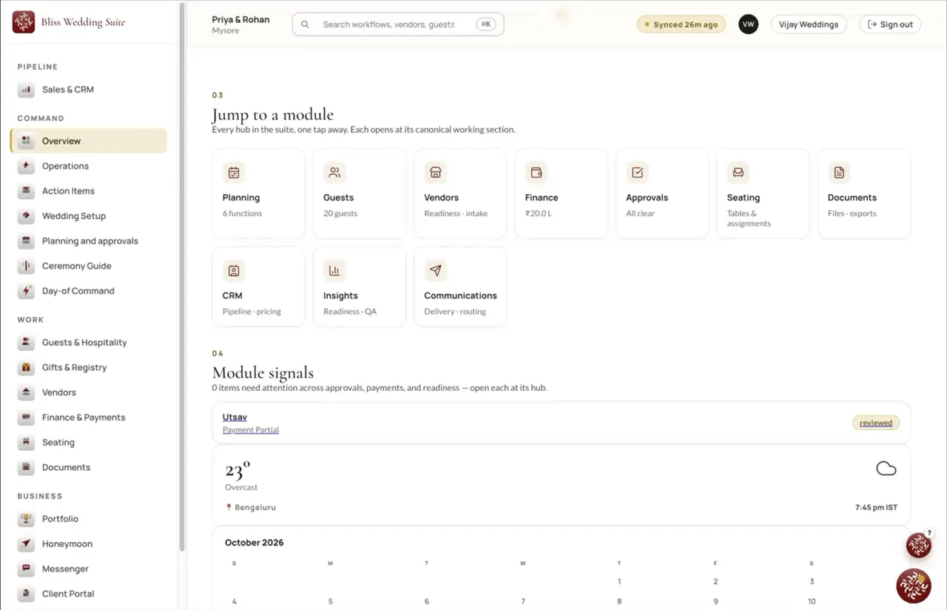Viewport: 947px width, 610px height.
Task: Click the Bengaluru location label
Action: [255, 507]
